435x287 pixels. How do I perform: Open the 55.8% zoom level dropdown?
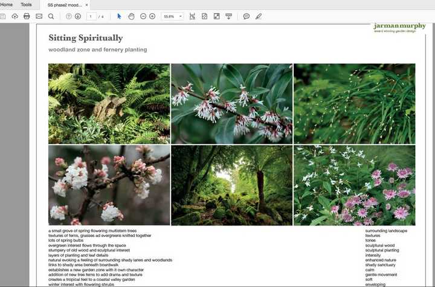click(173, 16)
